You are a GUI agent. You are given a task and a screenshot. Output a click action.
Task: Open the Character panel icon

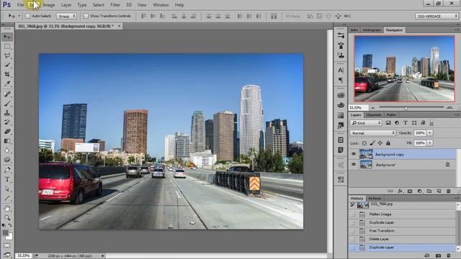click(341, 71)
